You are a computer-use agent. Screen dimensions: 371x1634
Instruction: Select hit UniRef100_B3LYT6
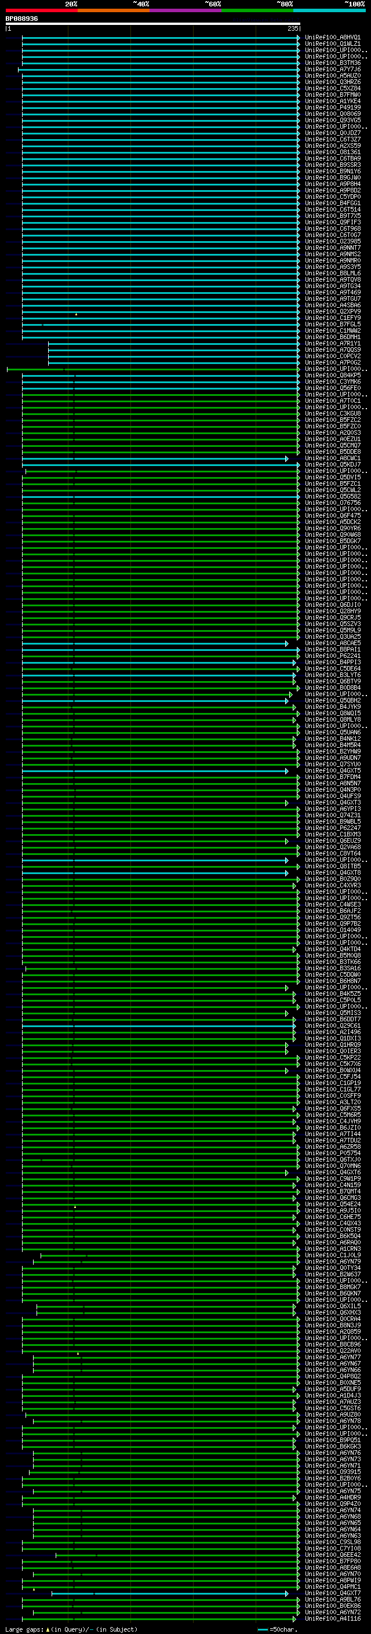[x=333, y=675]
